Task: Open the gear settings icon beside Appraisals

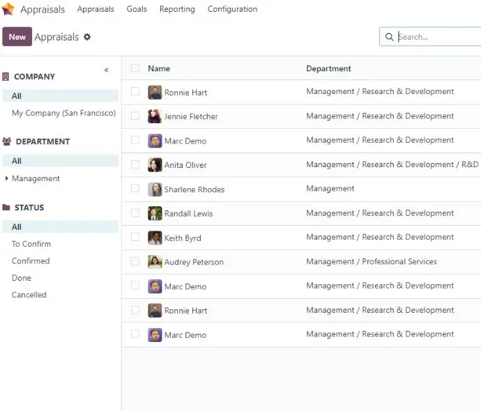Action: pos(87,37)
